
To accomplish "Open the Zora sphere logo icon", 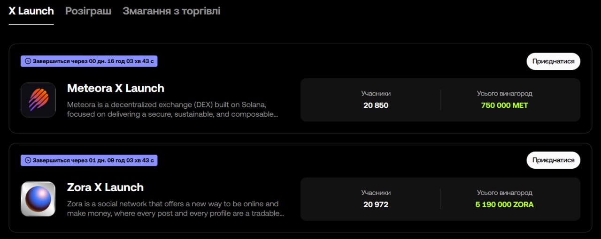I will pyautogui.click(x=38, y=199).
